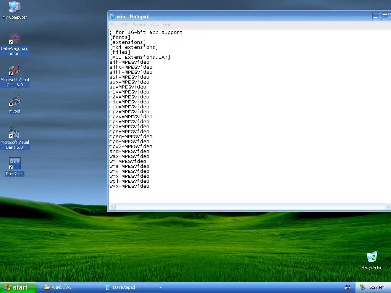Viewport: 391px width, 293px height.
Task: Click the 'wpl=MPEGVideo' line
Action: (x=129, y=182)
